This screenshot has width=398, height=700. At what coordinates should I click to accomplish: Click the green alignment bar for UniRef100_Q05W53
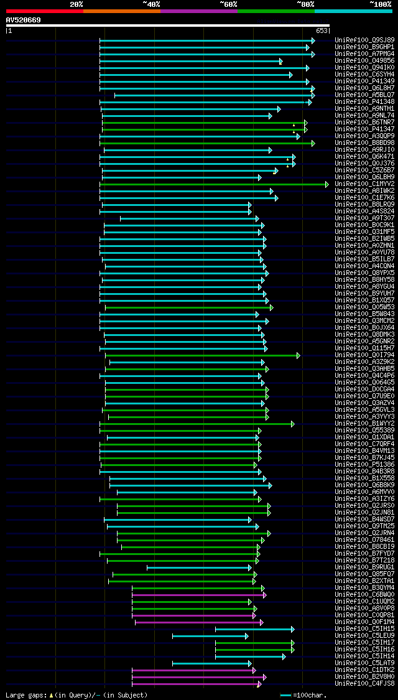pos(188,307)
